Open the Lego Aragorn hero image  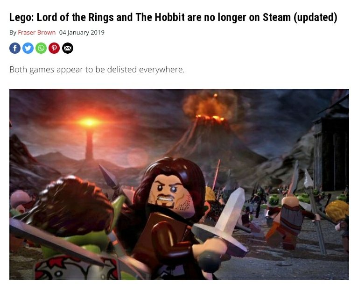[179, 185]
